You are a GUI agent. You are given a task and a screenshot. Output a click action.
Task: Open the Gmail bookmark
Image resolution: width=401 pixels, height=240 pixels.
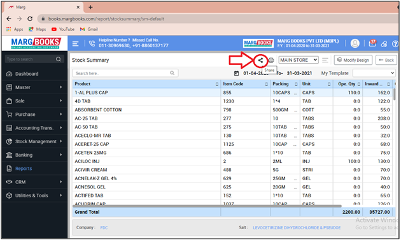pyautogui.click(x=89, y=29)
